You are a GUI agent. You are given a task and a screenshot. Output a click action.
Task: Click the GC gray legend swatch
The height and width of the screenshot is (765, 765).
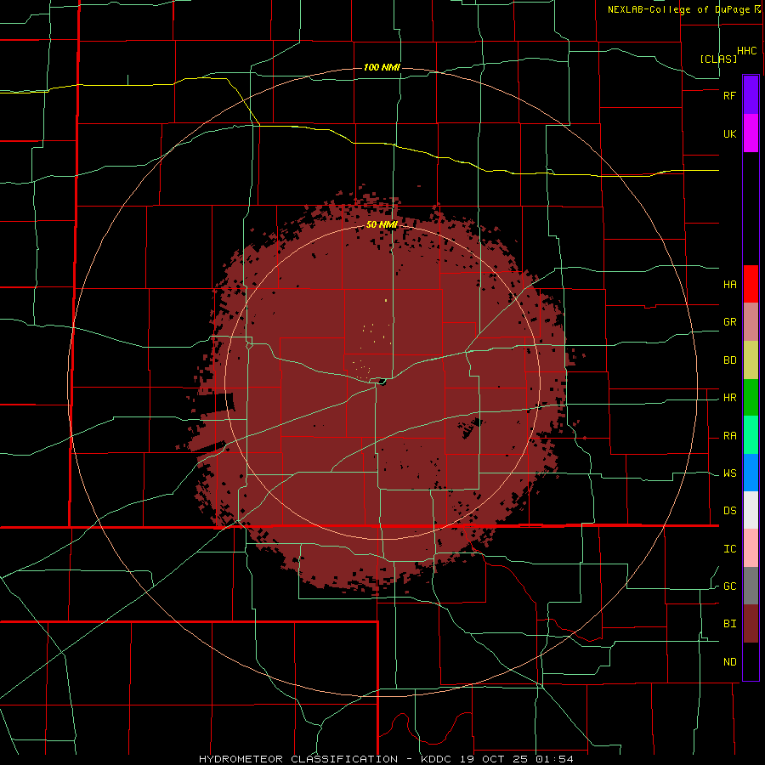click(x=751, y=586)
